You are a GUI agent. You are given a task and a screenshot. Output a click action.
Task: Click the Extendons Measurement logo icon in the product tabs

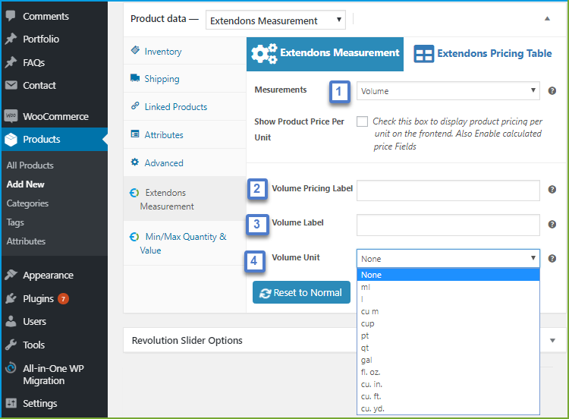(x=134, y=193)
